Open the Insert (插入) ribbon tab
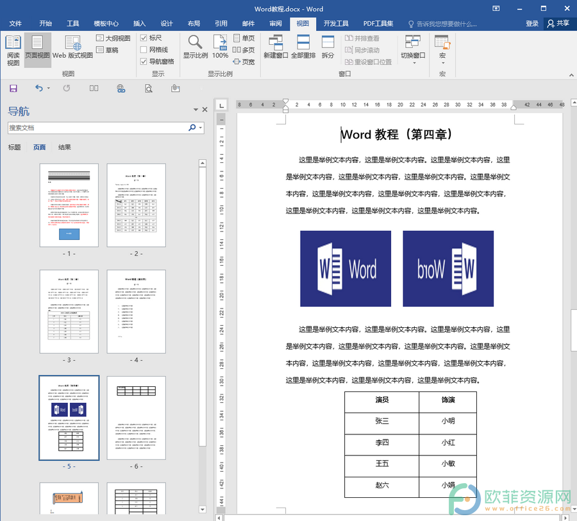This screenshot has width=577, height=521. coord(140,24)
